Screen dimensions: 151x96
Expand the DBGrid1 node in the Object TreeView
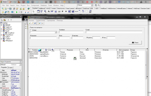[x=2, y=25]
